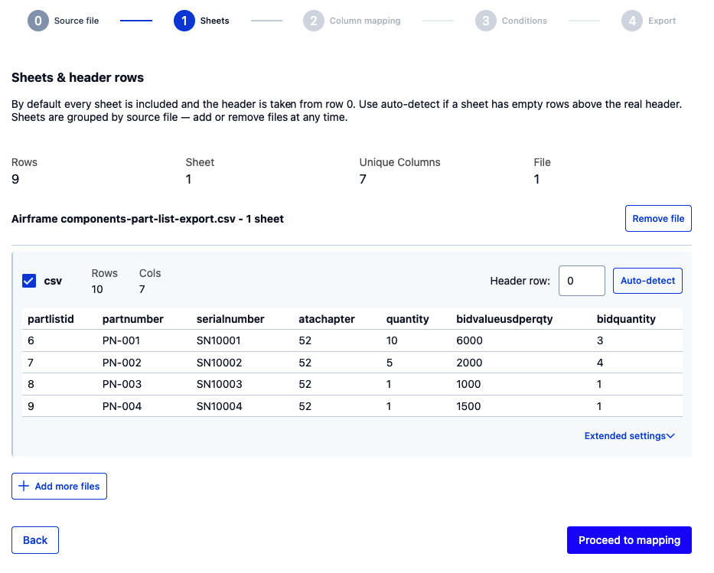Viewport: 714px width, 573px height.
Task: Open the Column mapping step
Action: (x=365, y=21)
